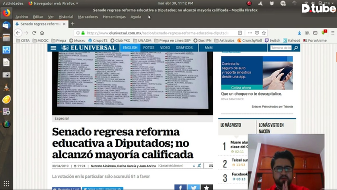Toggle the sidebar view icon

(315, 33)
